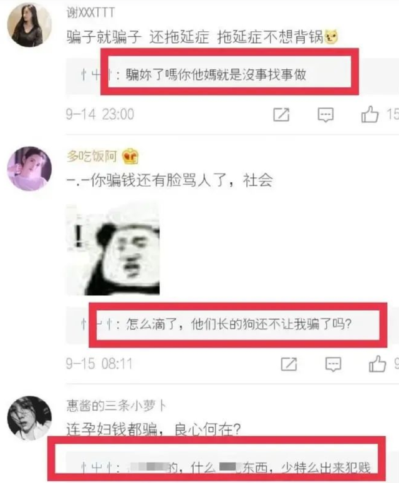Open the reply starting with 怎么滴了

(239, 324)
